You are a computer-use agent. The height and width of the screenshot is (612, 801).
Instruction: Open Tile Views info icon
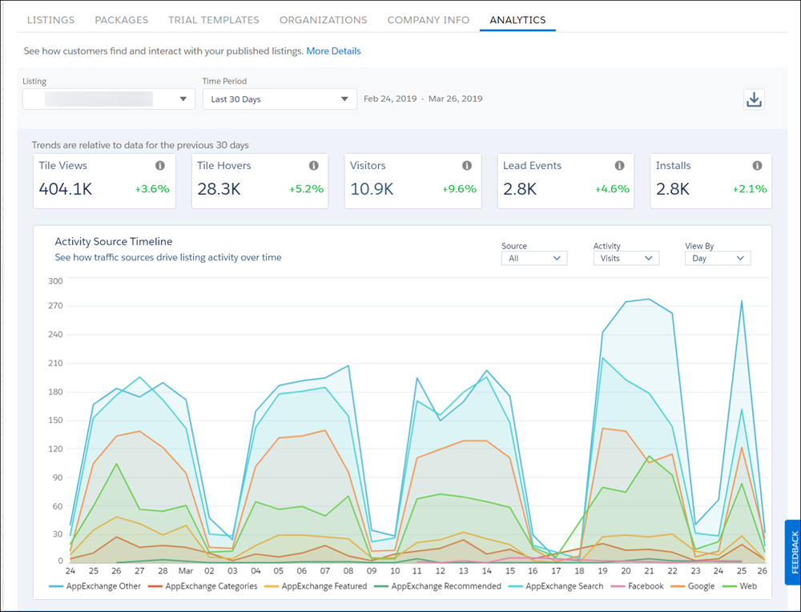coord(160,166)
